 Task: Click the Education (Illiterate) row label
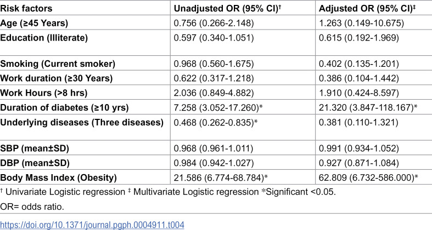pos(44,38)
